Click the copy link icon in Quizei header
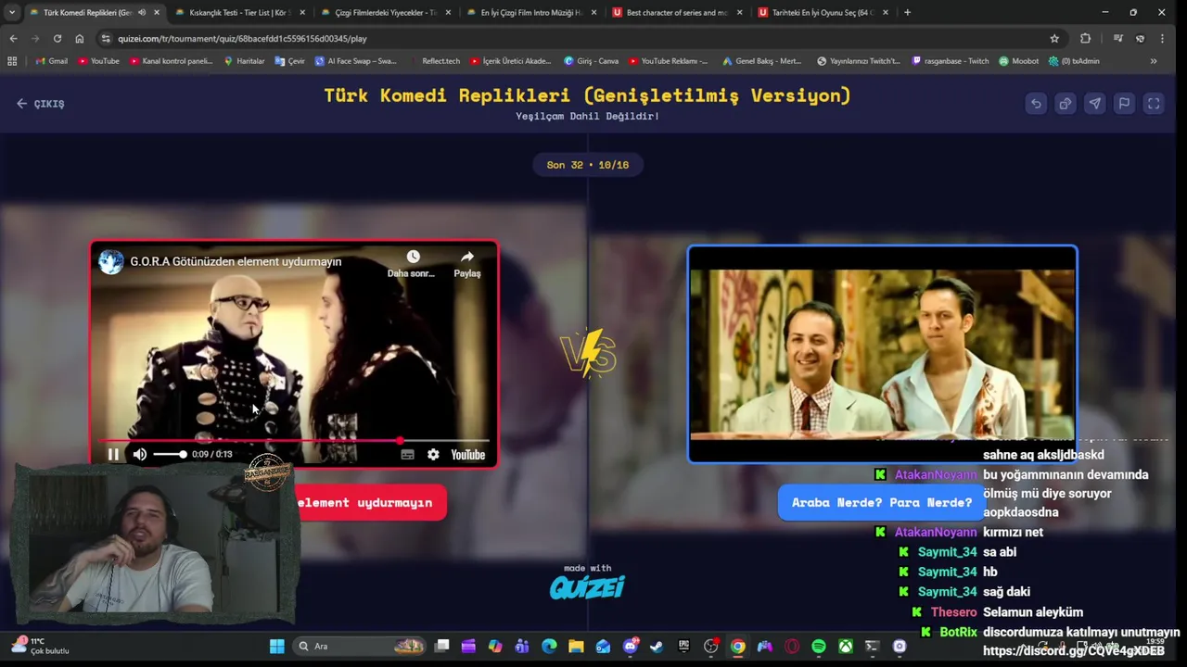The height and width of the screenshot is (667, 1187). tap(1066, 104)
